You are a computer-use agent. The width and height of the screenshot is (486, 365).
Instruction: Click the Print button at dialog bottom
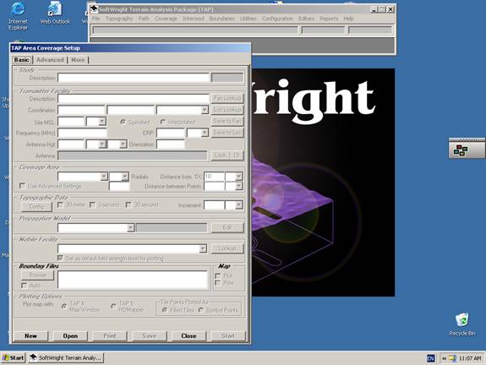point(110,336)
